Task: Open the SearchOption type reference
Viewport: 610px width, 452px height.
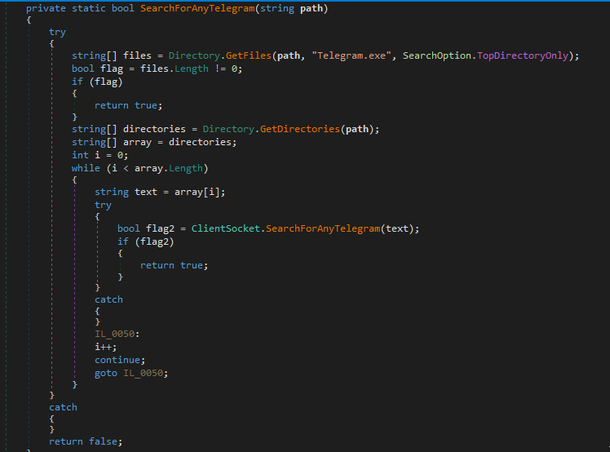Action: tap(437, 55)
